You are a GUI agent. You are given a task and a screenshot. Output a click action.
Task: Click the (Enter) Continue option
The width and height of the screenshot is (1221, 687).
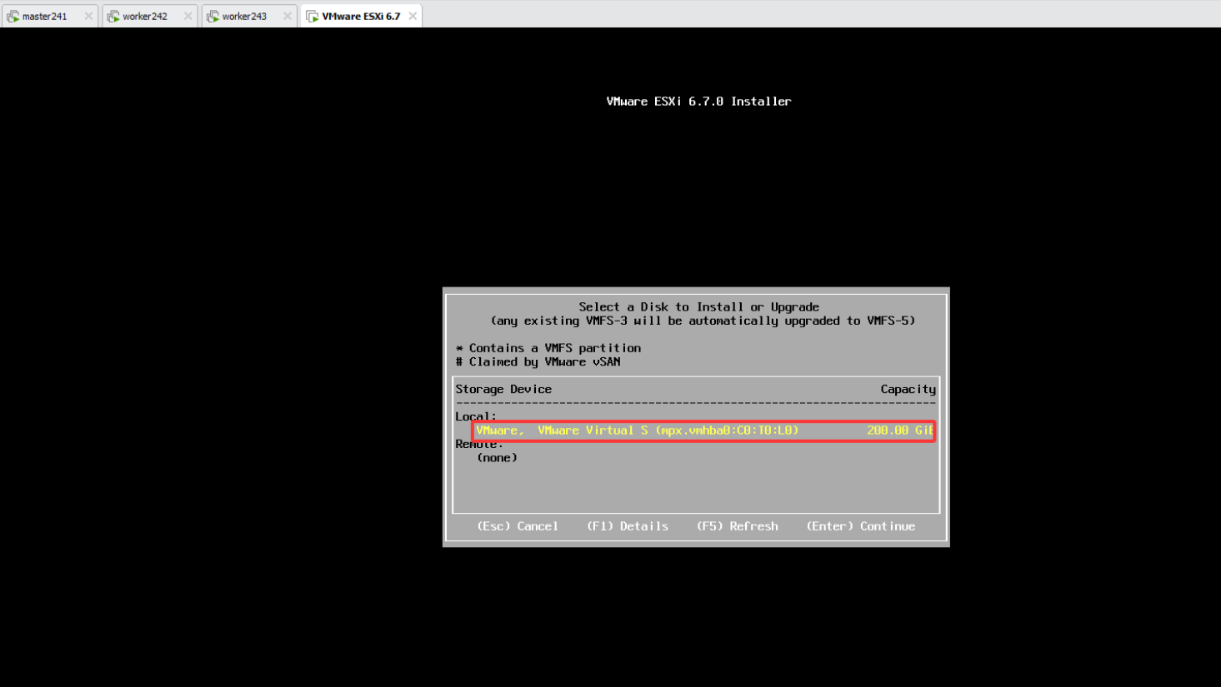pyautogui.click(x=861, y=526)
